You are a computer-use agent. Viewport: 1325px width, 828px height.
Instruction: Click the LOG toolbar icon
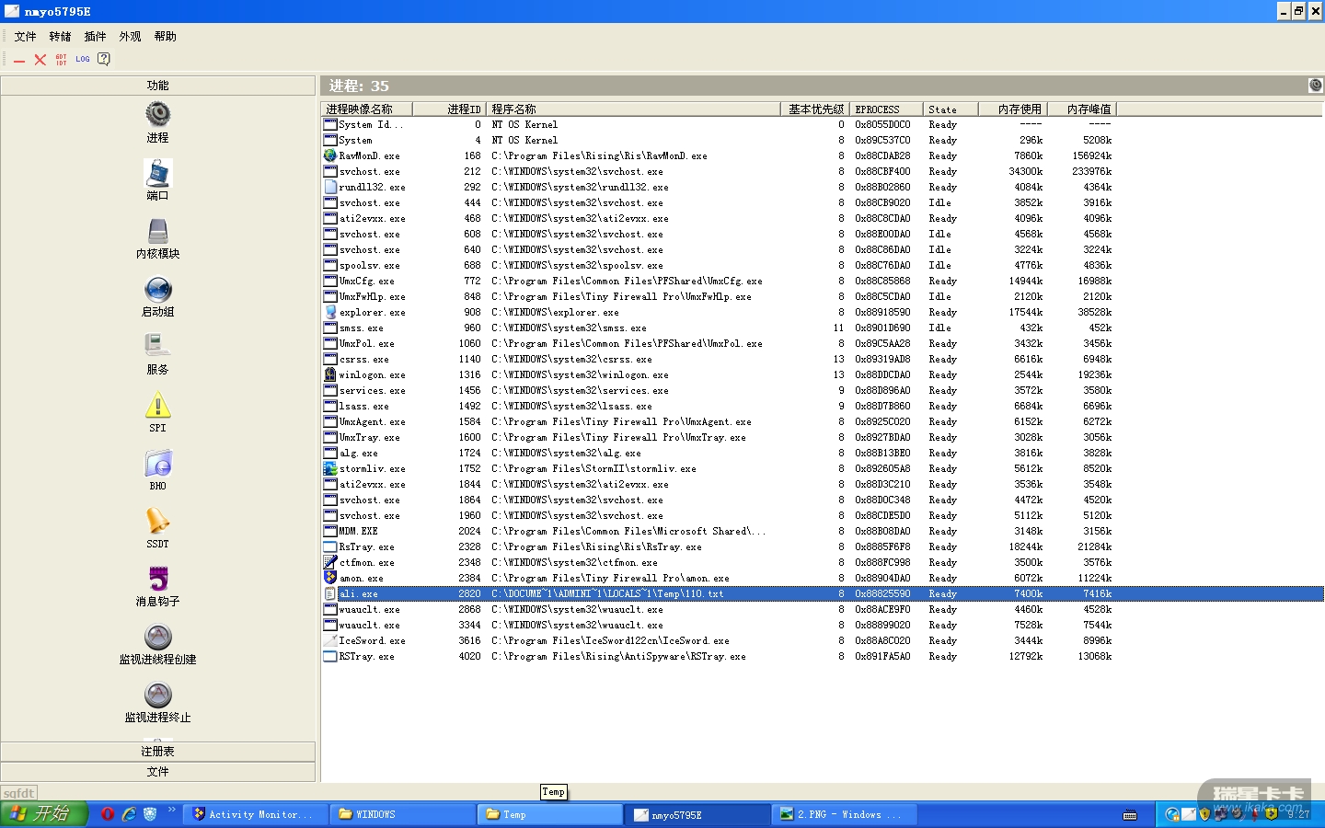point(83,60)
